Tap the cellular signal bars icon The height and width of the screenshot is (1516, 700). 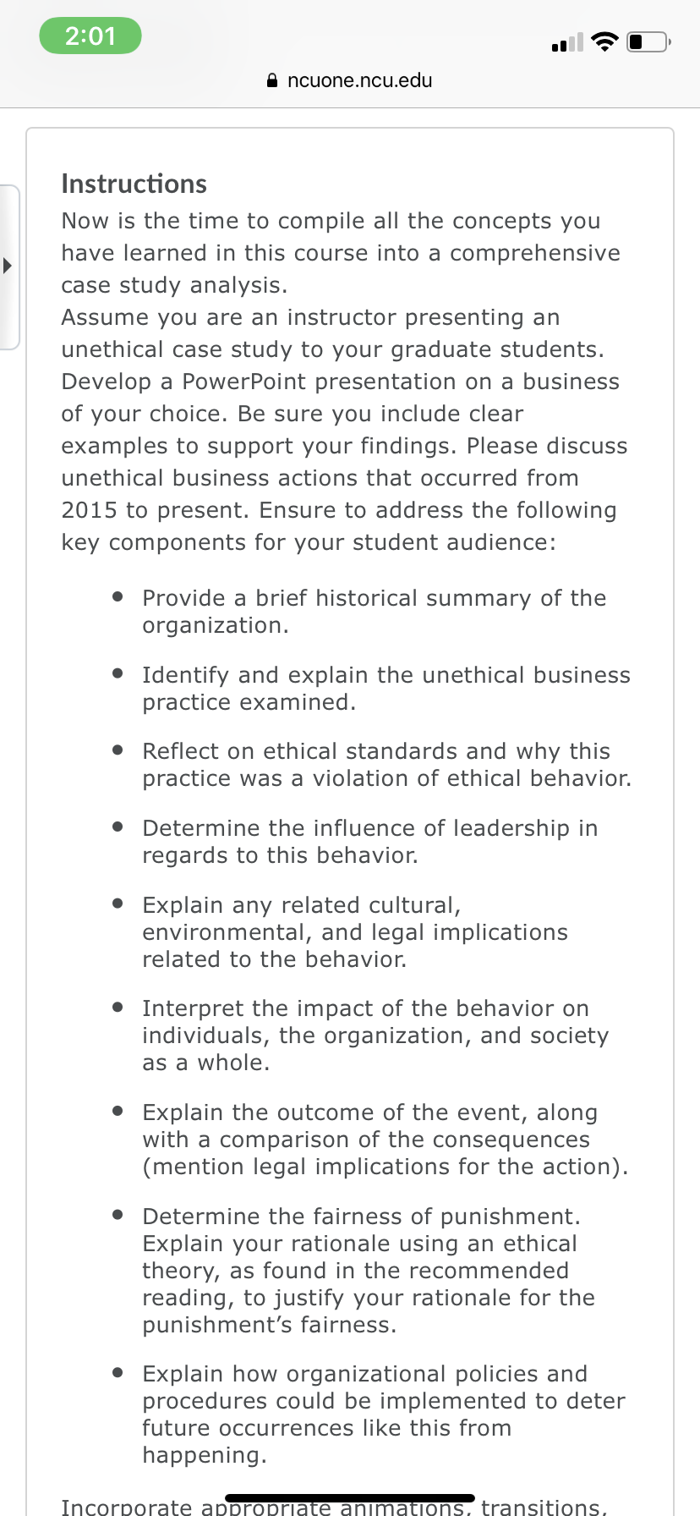[567, 41]
